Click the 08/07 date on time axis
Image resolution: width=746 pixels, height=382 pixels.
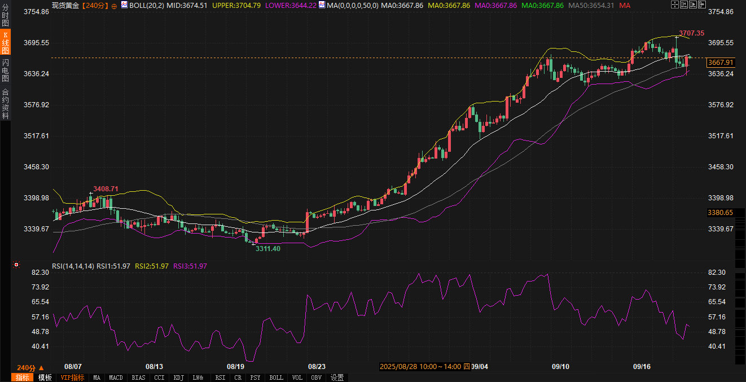pyautogui.click(x=73, y=366)
